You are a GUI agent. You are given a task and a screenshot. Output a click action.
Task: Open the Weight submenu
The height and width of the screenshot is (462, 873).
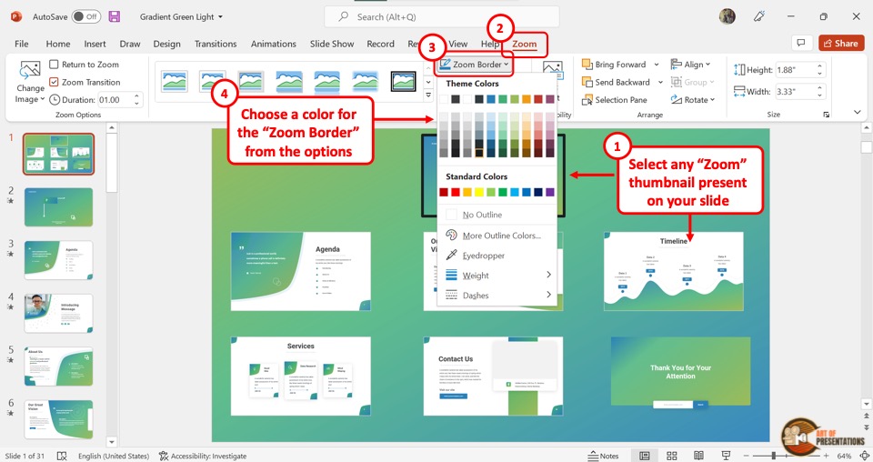tap(497, 276)
